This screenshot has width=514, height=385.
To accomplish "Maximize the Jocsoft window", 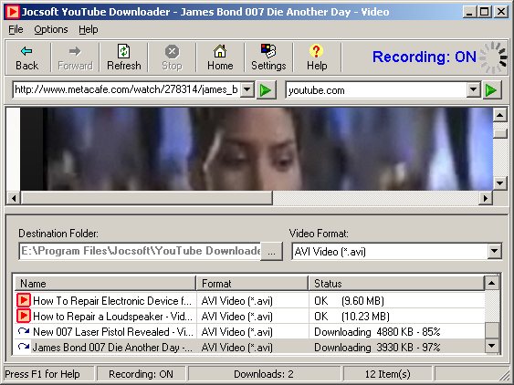I will [485, 12].
